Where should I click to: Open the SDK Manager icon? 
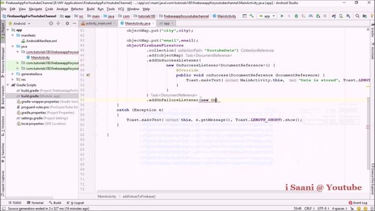click(348, 16)
